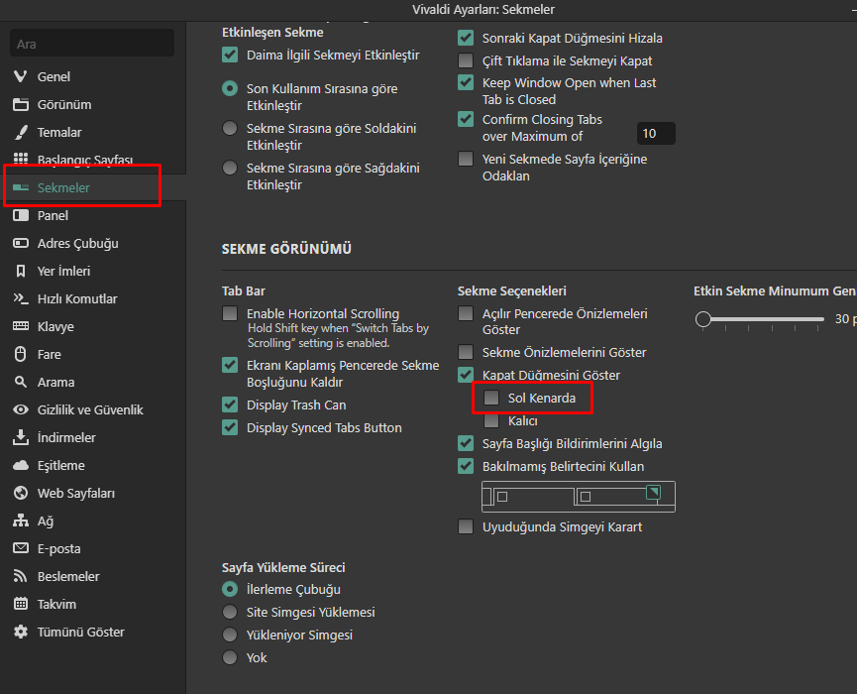Click the Web Sayfaları globe icon
The image size is (857, 694).
point(21,493)
